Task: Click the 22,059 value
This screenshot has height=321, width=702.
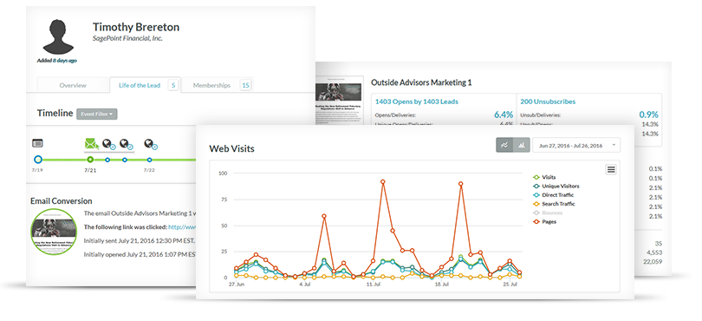Action: tap(652, 261)
